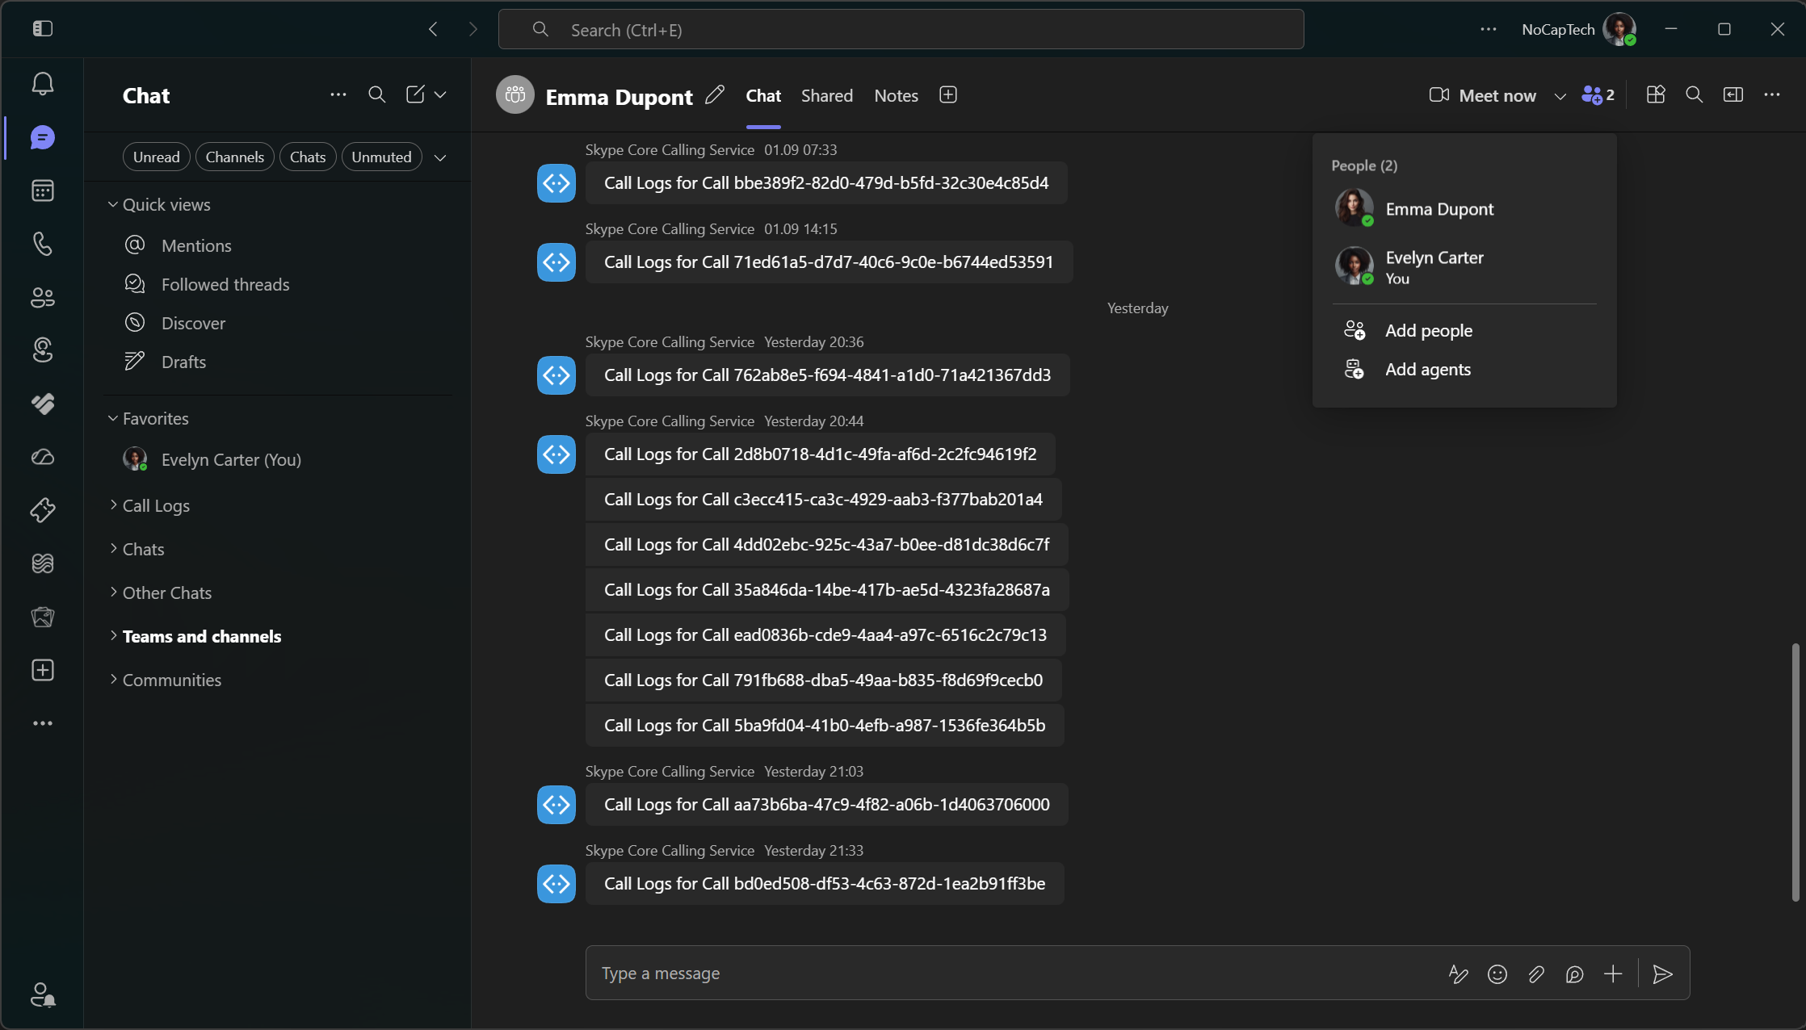Screen dimensions: 1806x1030
Task: Click the Add apps plus icon in sidebar
Action: pos(43,670)
